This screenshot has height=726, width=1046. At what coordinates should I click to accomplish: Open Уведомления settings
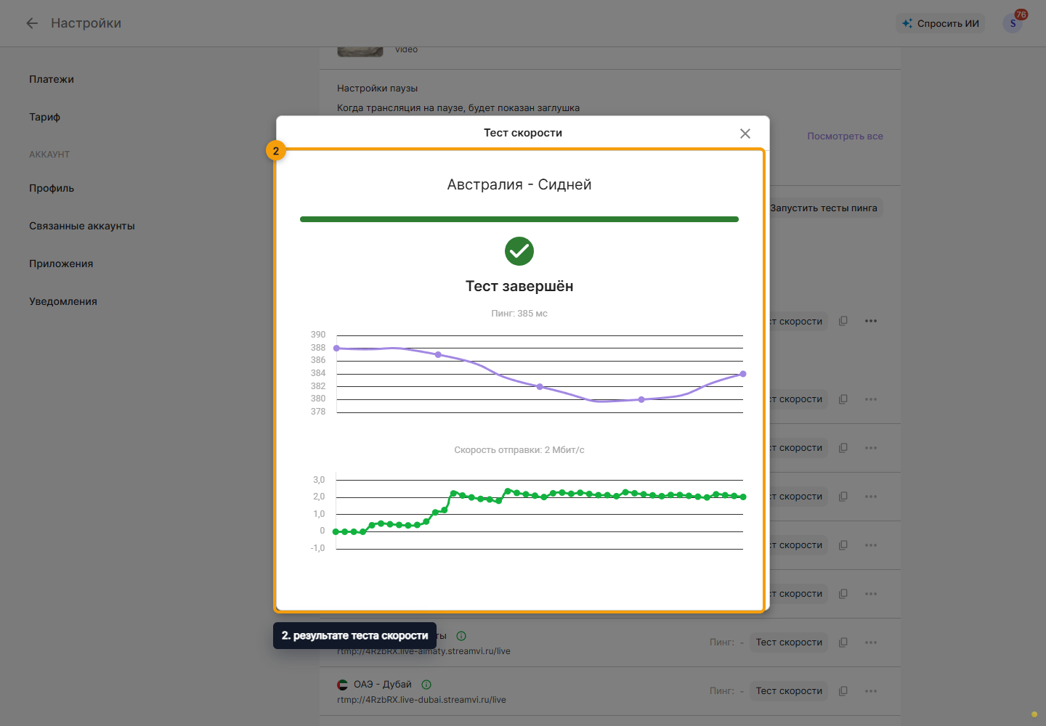(63, 301)
